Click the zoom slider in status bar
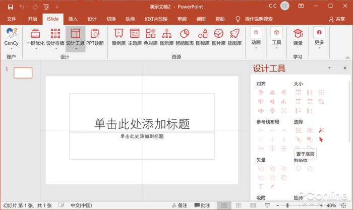 pos(288,205)
